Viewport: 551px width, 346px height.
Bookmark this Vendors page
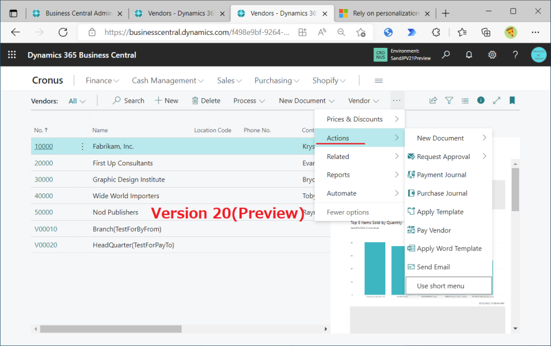512,100
